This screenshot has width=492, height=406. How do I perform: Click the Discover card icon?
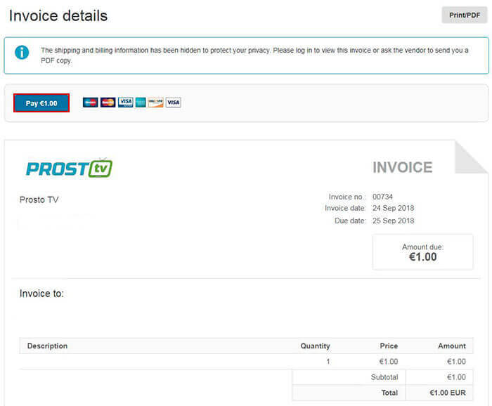(155, 103)
